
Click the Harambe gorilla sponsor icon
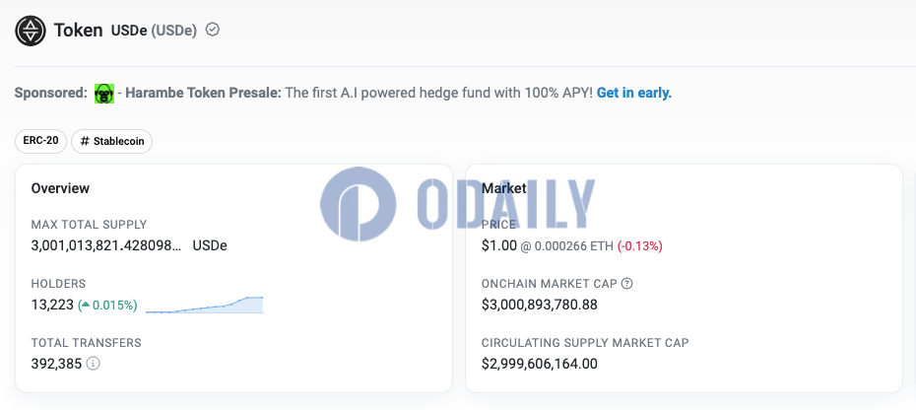click(104, 94)
